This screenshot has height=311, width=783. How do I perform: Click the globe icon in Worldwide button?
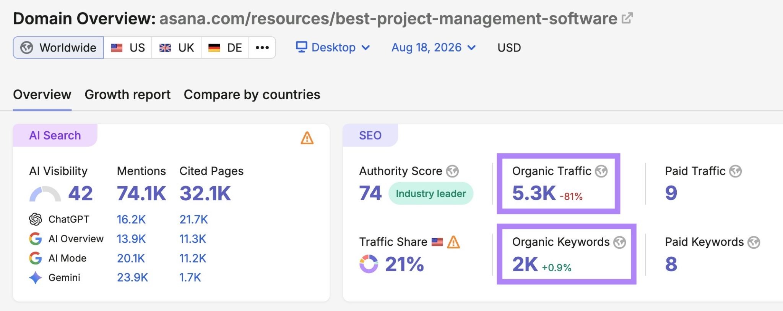pos(27,48)
